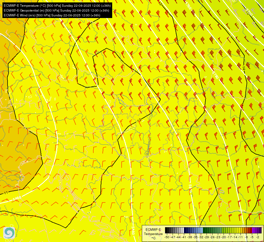This screenshot has width=264, height=242.
Task: Click the -2 tick label on colorbar
Action: [x=258, y=237]
